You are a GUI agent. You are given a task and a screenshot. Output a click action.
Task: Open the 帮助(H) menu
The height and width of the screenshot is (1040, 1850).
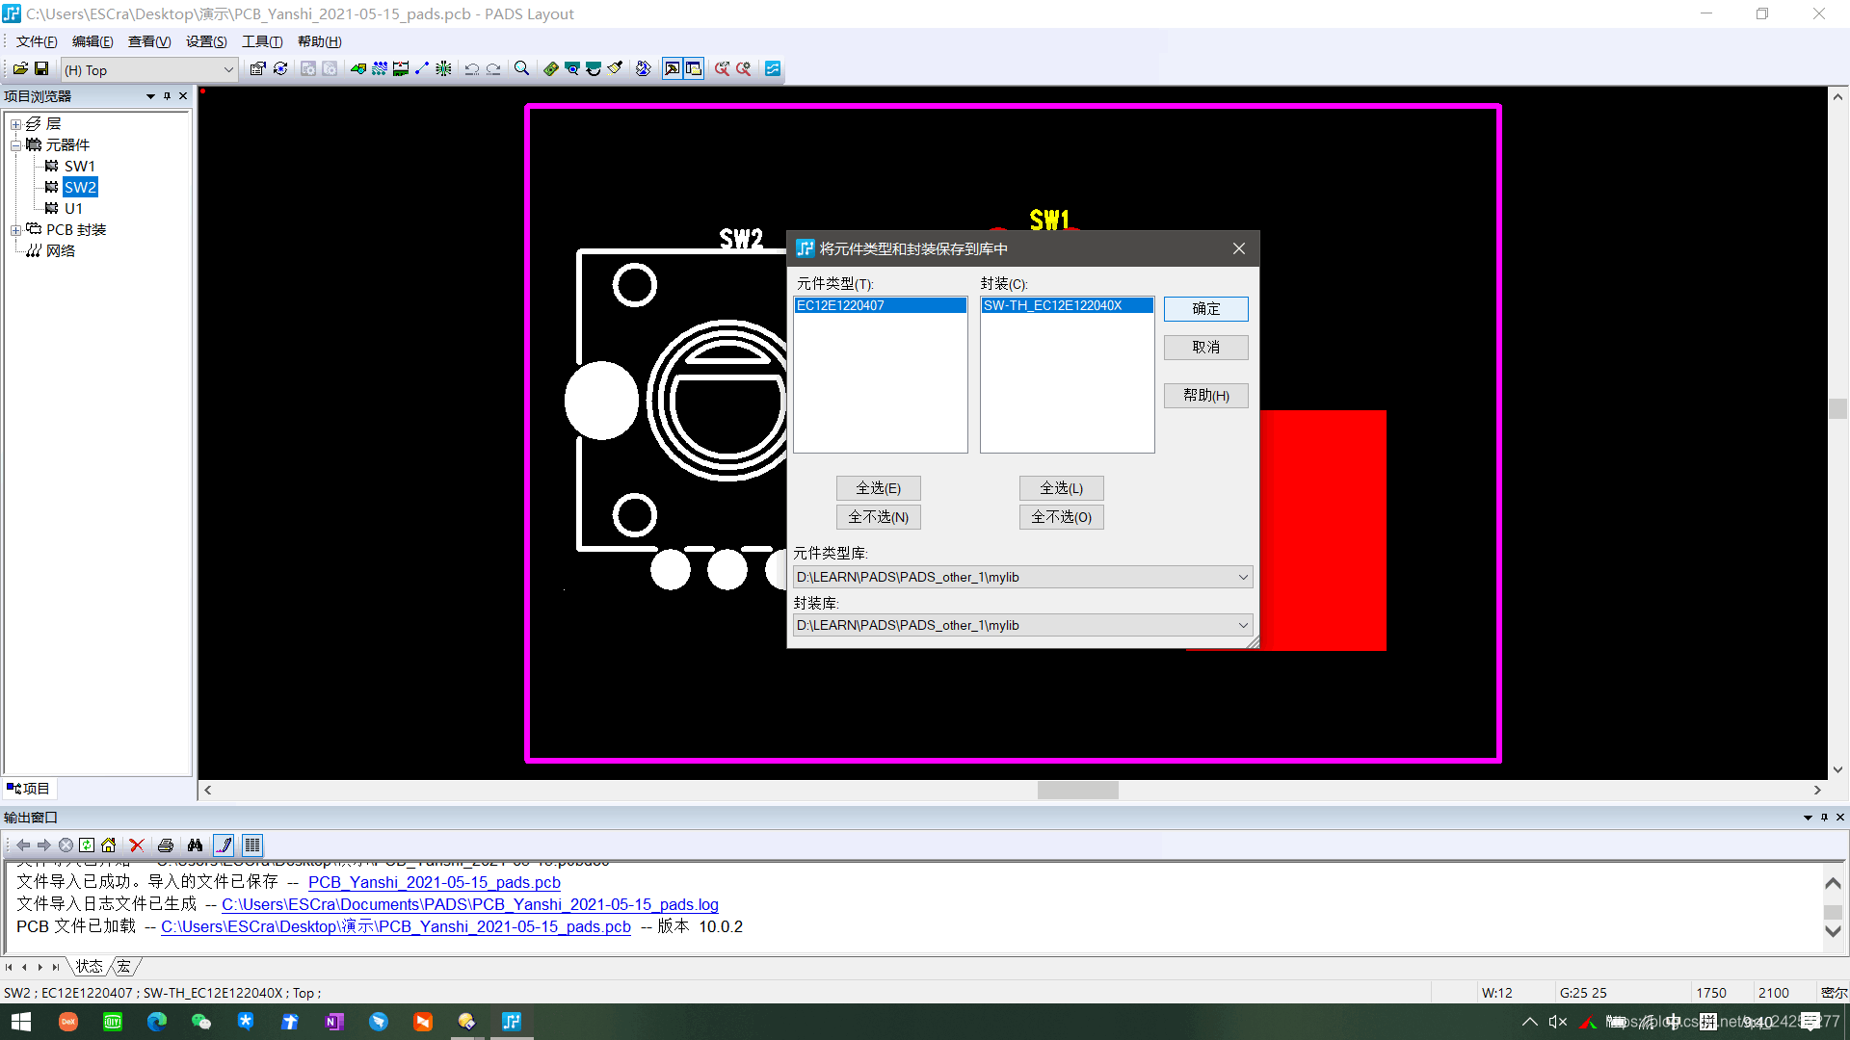coord(319,41)
